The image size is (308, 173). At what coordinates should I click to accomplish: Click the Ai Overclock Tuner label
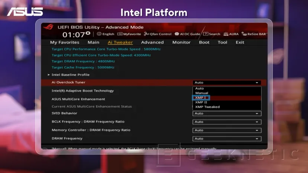point(68,82)
